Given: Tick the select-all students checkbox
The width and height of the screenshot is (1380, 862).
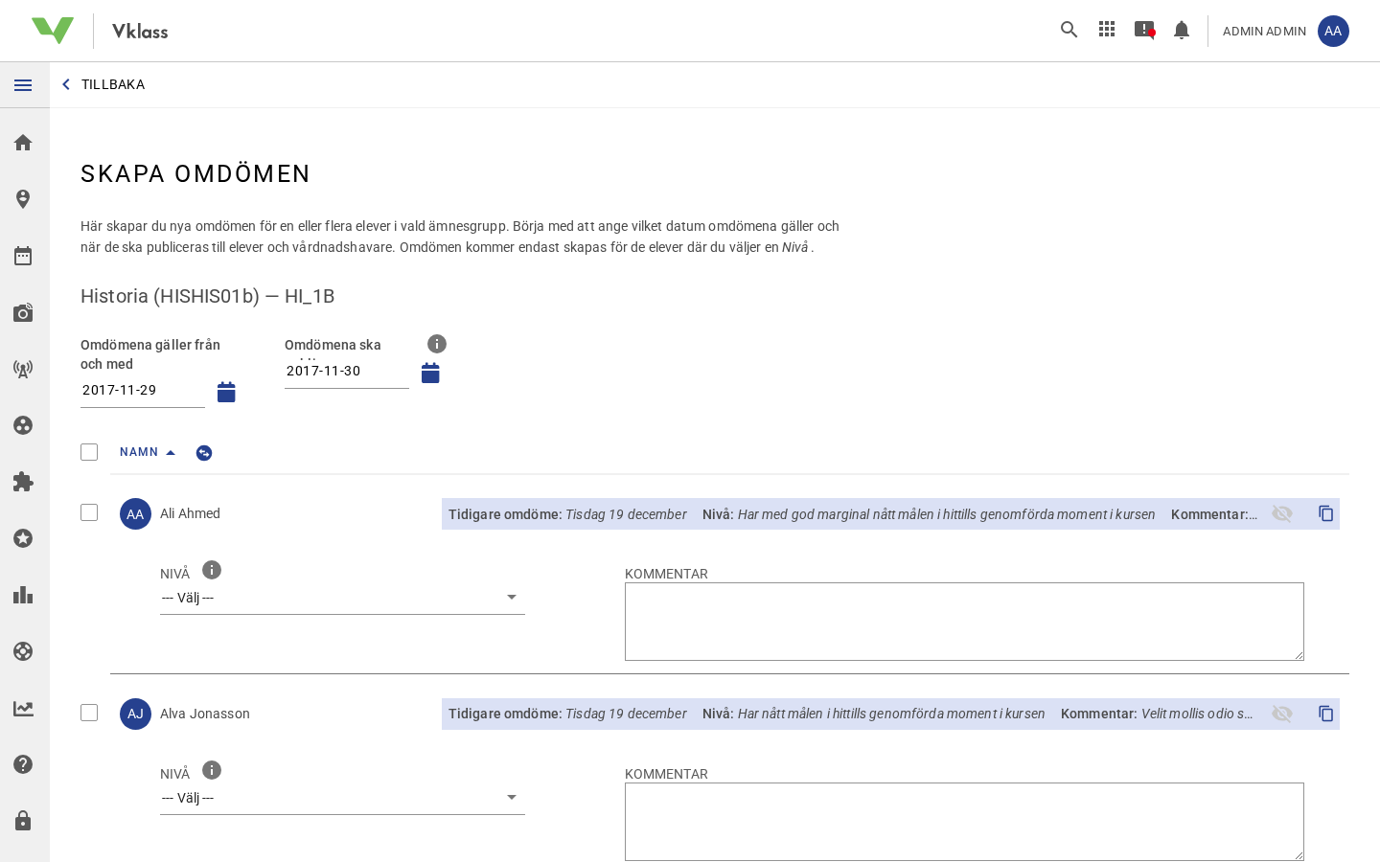Looking at the screenshot, I should click(89, 452).
